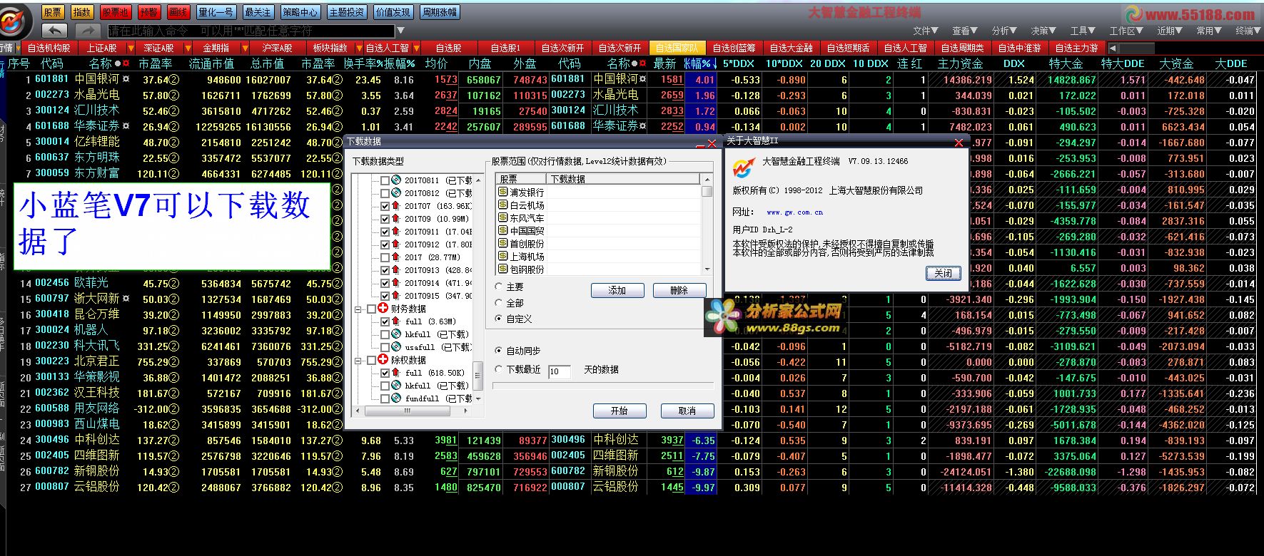1264x556 pixels.
Task: Select the 自定义 radio button
Action: point(499,319)
